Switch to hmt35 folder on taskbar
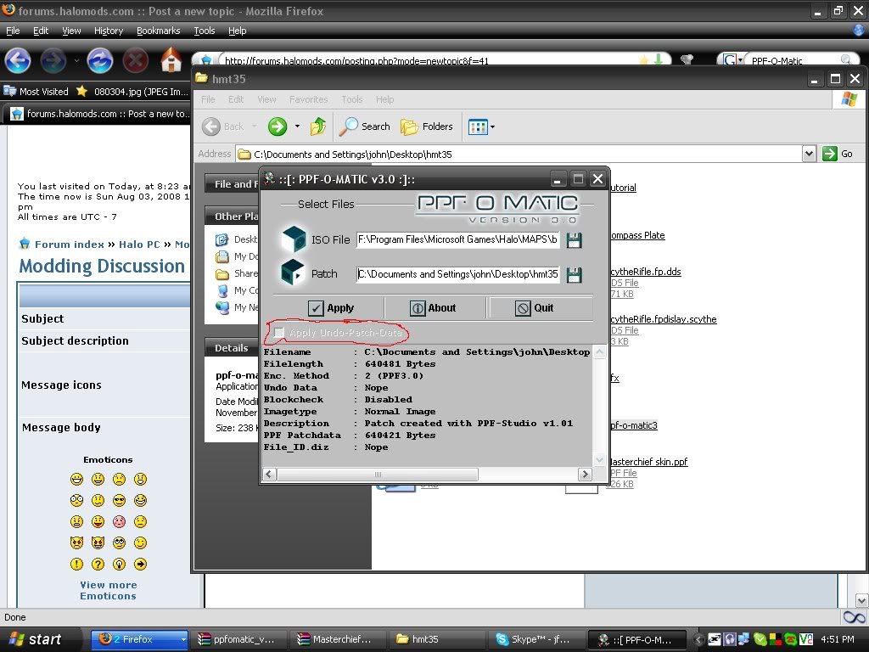Viewport: 869px width, 652px height. coord(437,639)
